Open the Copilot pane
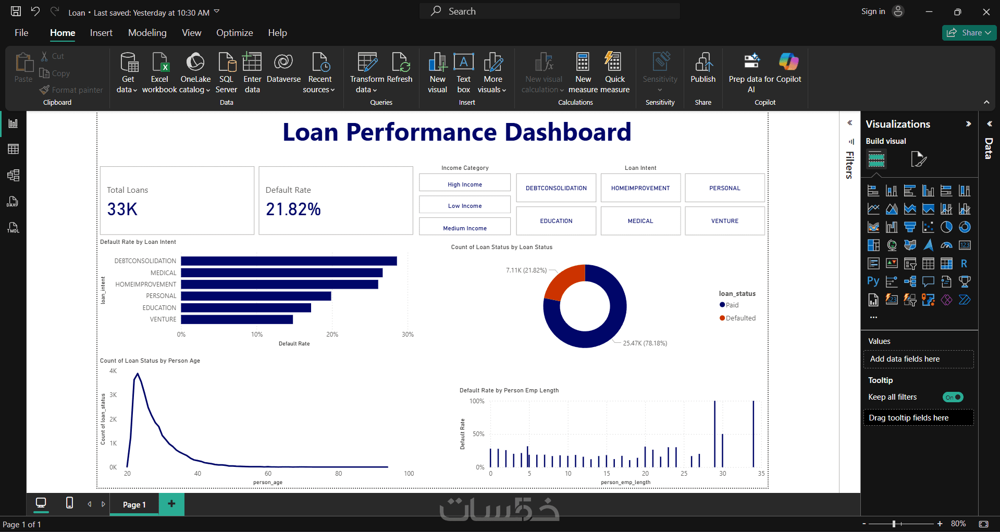This screenshot has height=532, width=1000. [x=789, y=68]
